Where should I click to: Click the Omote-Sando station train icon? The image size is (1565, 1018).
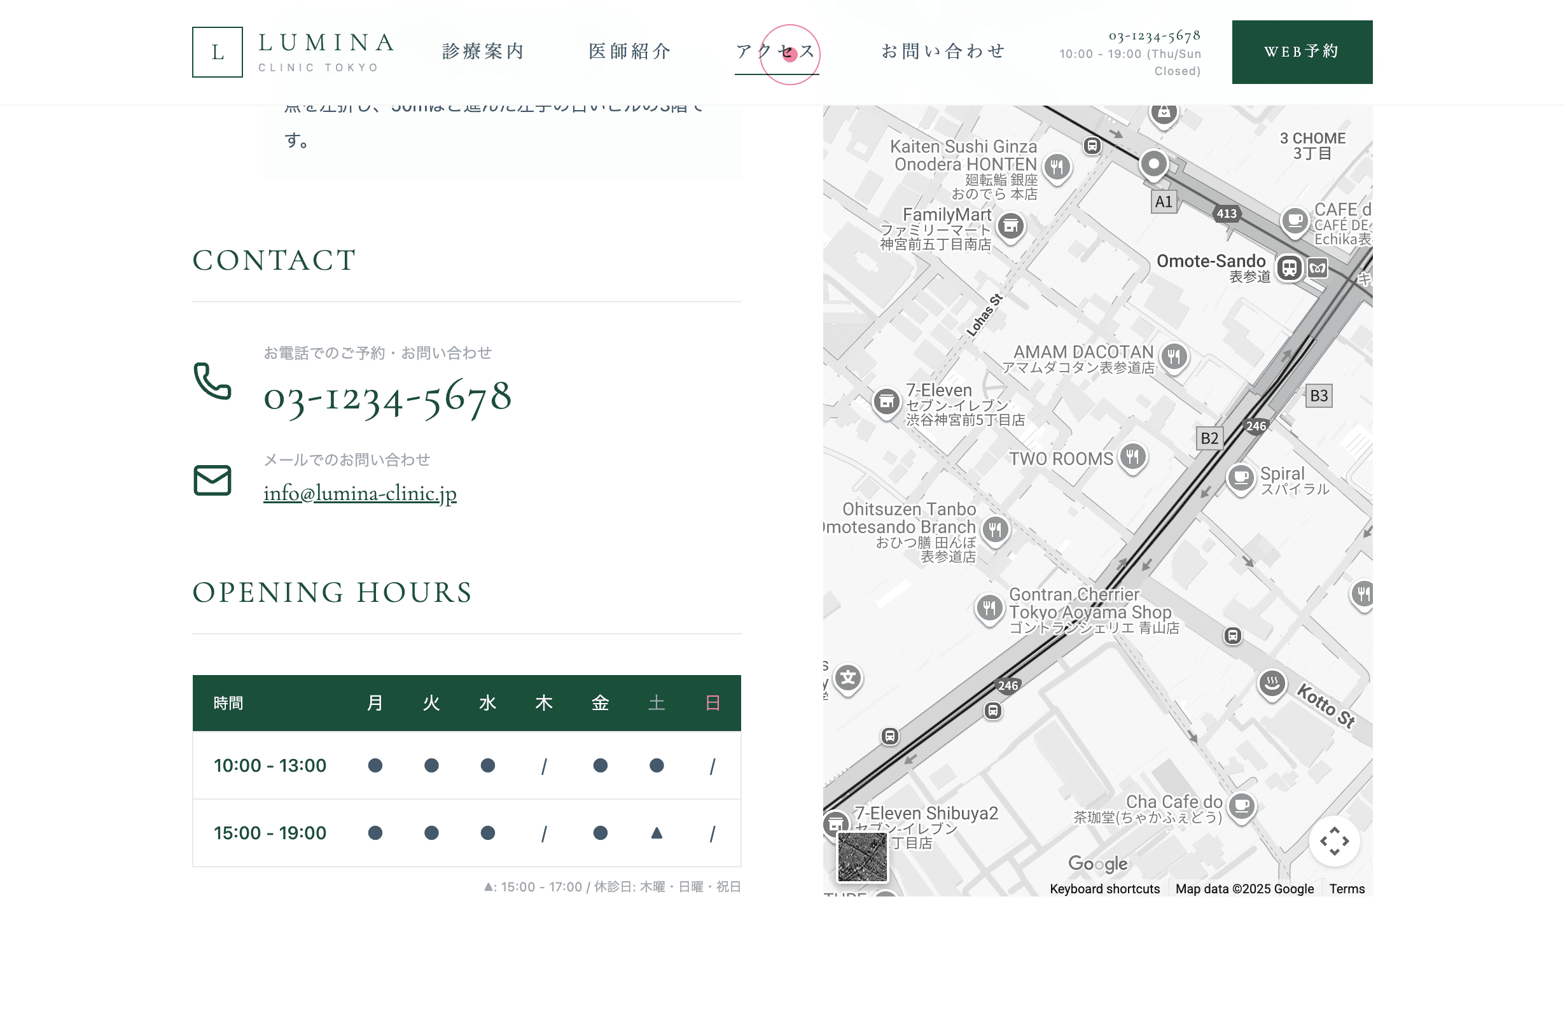pos(1289,268)
